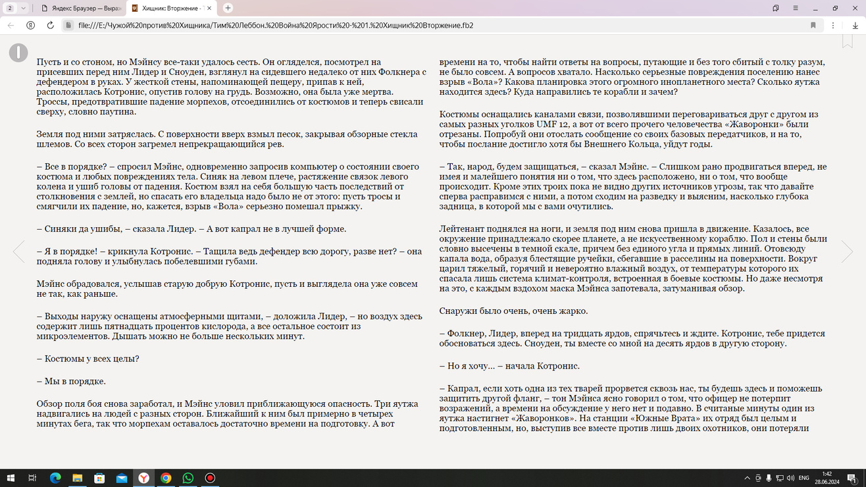Viewport: 866px width, 487px height.
Task: Click the paragraph starting 'Снаружи было очень'
Action: [x=513, y=311]
